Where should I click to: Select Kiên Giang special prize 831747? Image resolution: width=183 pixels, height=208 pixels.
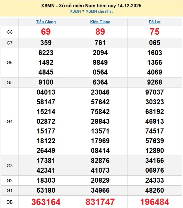(x=100, y=202)
